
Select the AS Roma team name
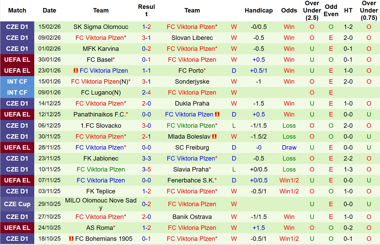(100, 228)
